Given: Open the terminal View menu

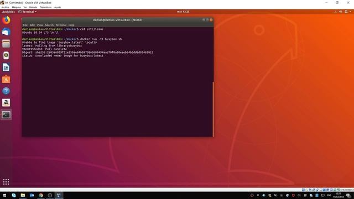Looking at the screenshot, I should click(40, 25).
